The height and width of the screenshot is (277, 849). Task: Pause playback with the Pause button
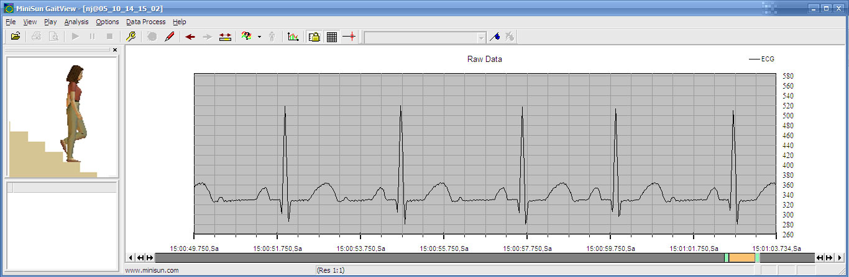click(92, 37)
